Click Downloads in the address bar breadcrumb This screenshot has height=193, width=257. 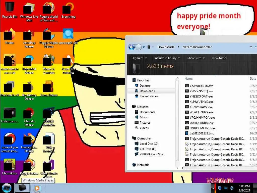tap(166, 47)
